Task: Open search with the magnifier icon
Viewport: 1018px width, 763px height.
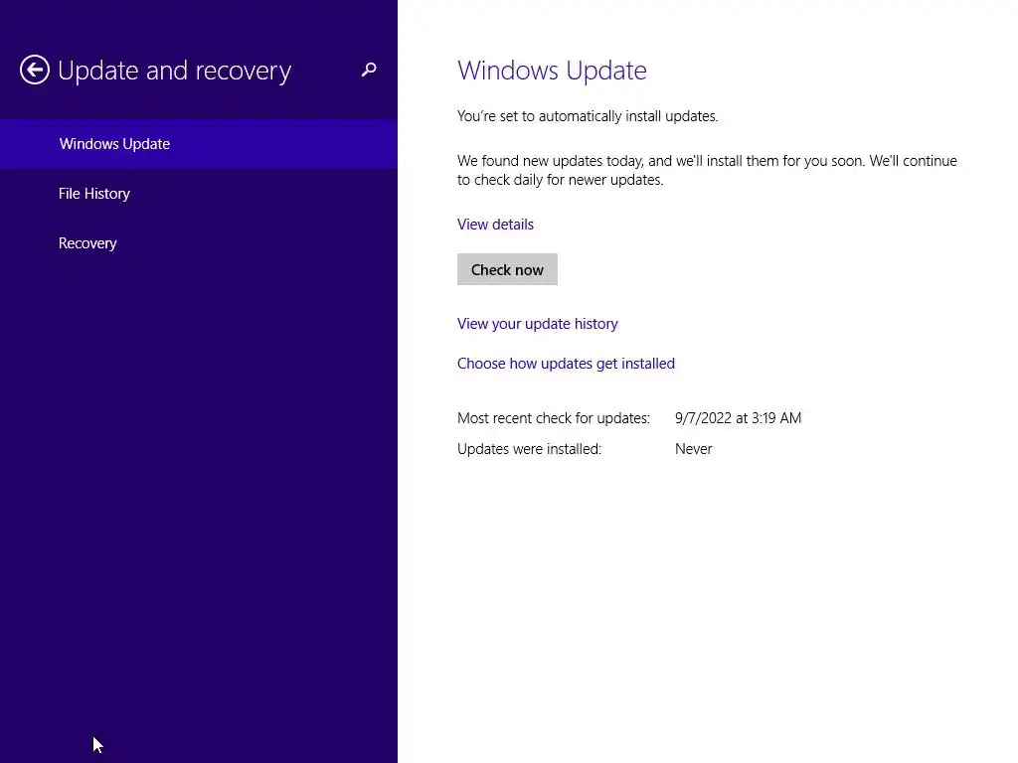Action: pos(369,70)
